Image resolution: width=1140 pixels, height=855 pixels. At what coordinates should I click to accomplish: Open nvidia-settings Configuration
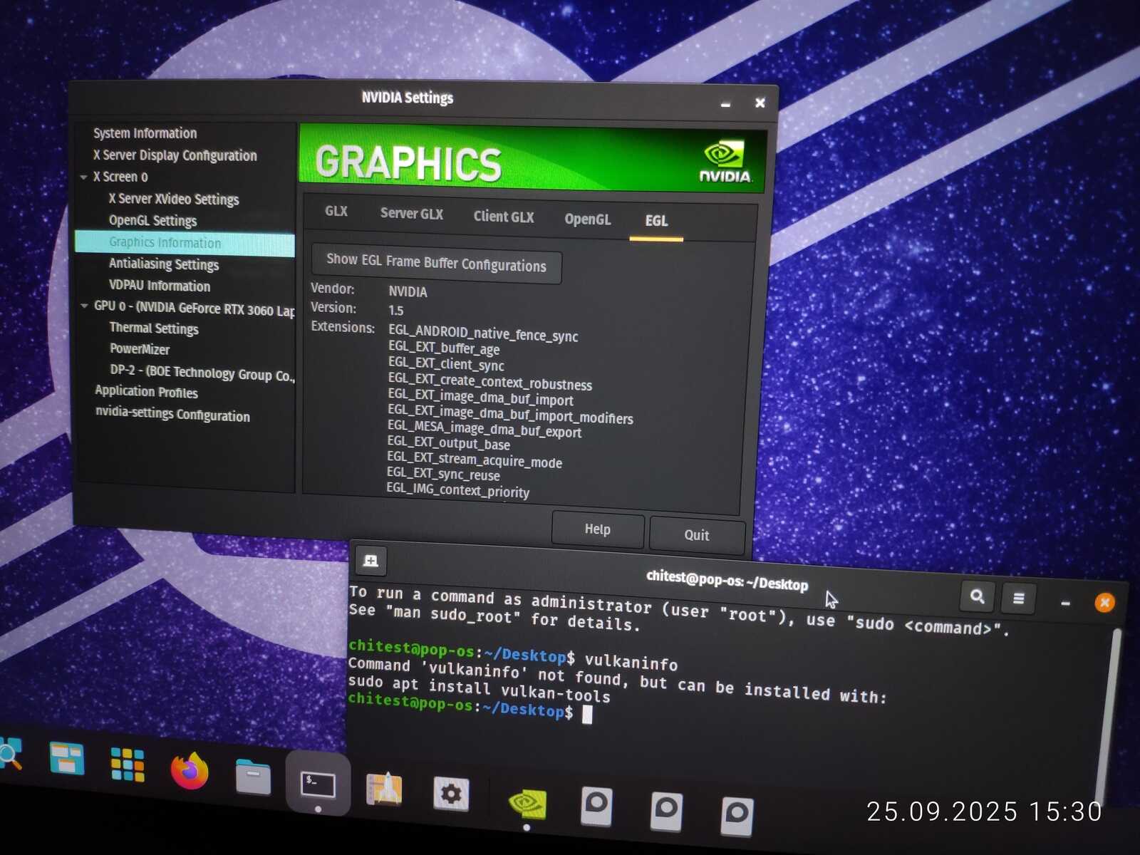tap(173, 414)
